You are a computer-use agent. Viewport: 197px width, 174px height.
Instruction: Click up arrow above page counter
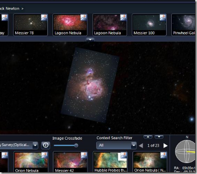tap(148, 137)
